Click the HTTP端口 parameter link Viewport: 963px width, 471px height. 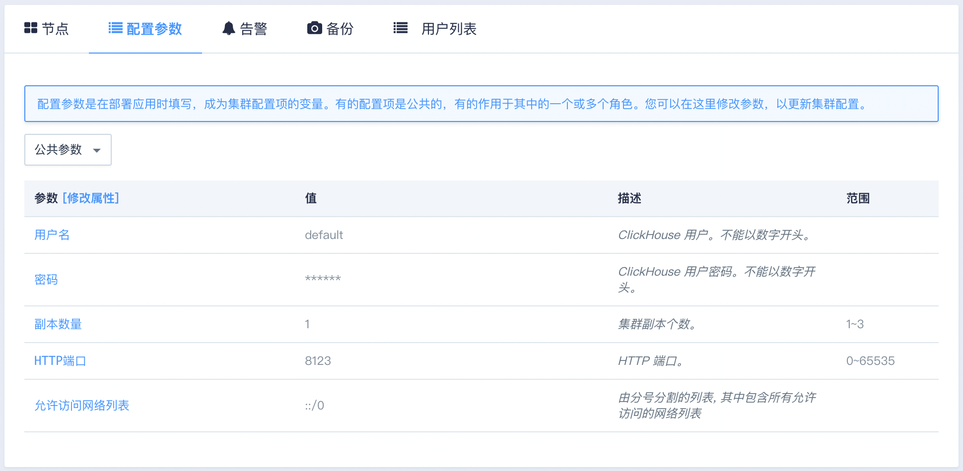[x=60, y=361]
